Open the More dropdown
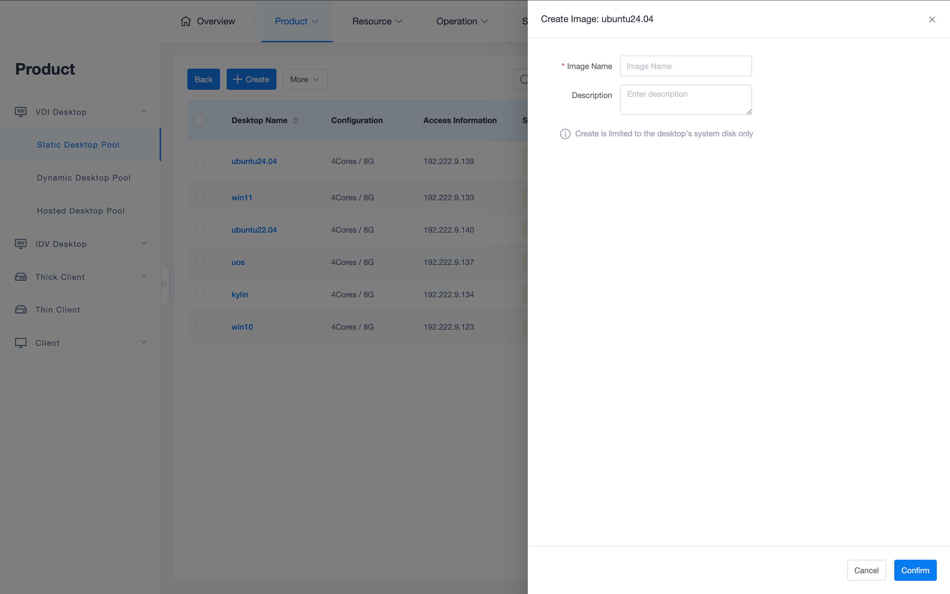 [305, 79]
